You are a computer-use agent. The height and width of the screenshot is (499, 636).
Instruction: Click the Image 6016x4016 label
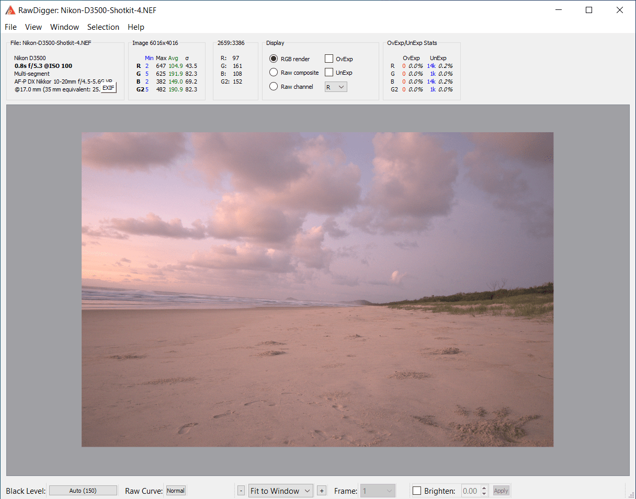(x=155, y=43)
